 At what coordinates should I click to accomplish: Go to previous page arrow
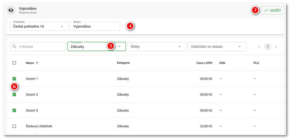[259, 47]
